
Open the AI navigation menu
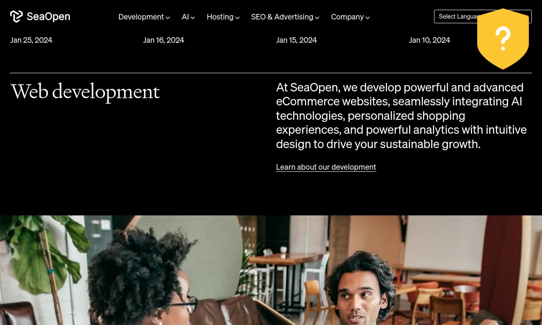(188, 17)
